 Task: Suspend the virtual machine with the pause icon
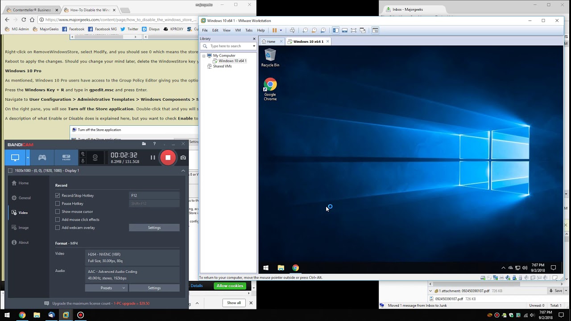pos(274,30)
